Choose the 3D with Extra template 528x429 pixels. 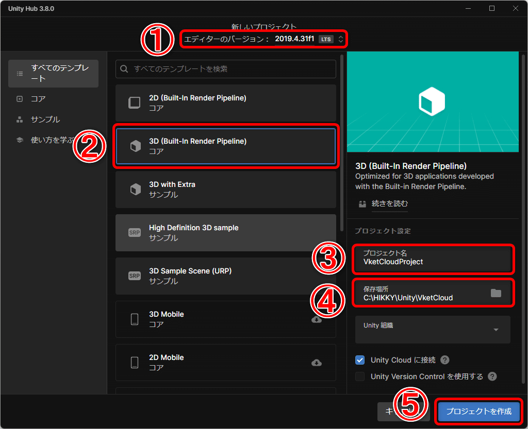226,190
